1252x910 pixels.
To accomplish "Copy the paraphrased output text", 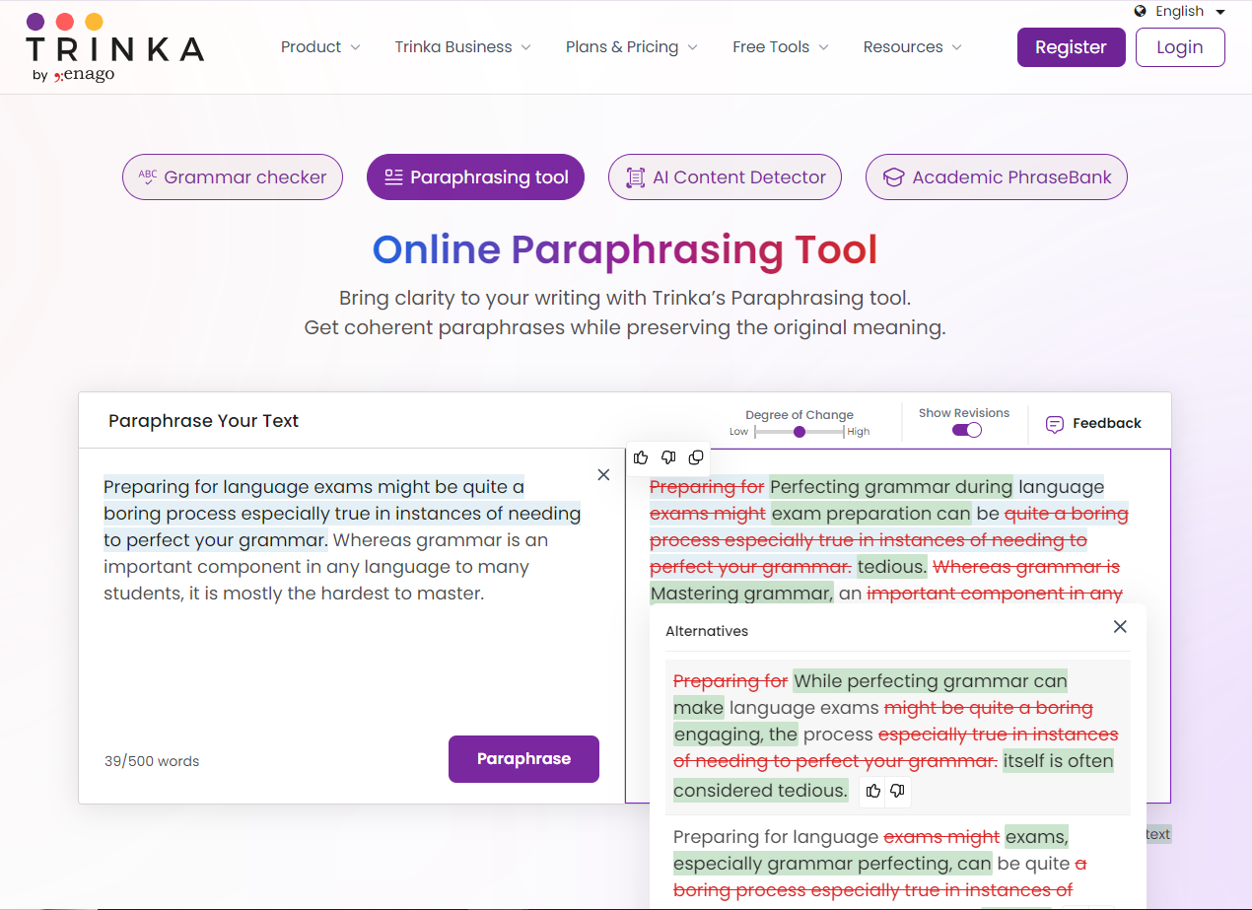I will pyautogui.click(x=696, y=457).
